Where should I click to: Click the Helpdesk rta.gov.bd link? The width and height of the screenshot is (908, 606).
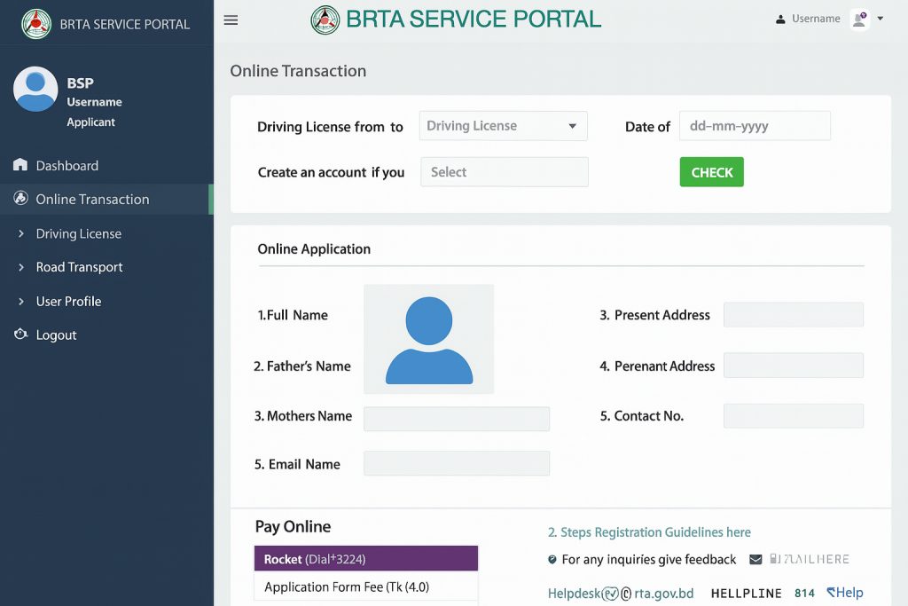[x=621, y=594]
